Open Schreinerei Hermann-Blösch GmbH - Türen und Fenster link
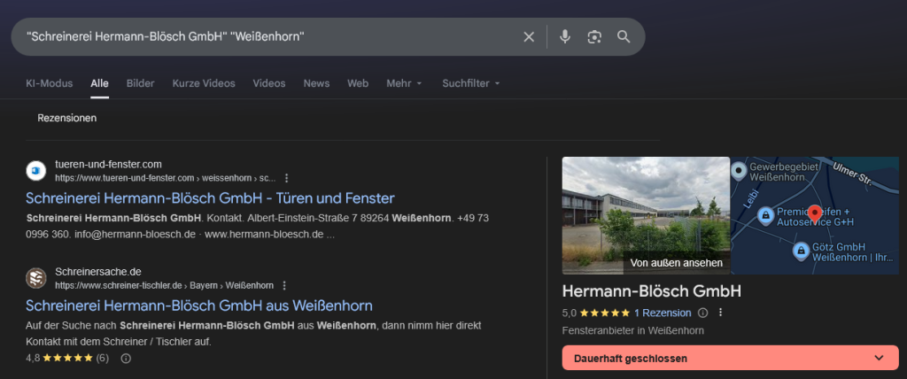The width and height of the screenshot is (907, 379). coord(210,197)
